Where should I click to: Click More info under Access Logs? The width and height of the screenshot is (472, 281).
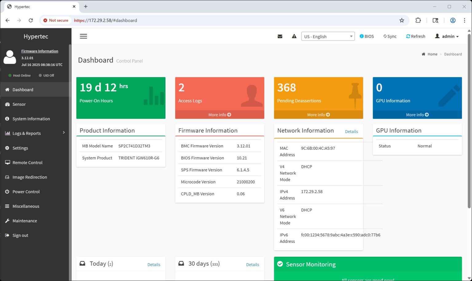pyautogui.click(x=219, y=115)
